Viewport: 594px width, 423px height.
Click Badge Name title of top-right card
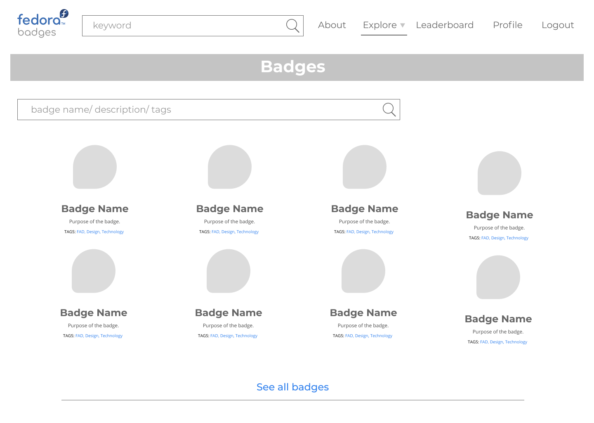pyautogui.click(x=500, y=215)
